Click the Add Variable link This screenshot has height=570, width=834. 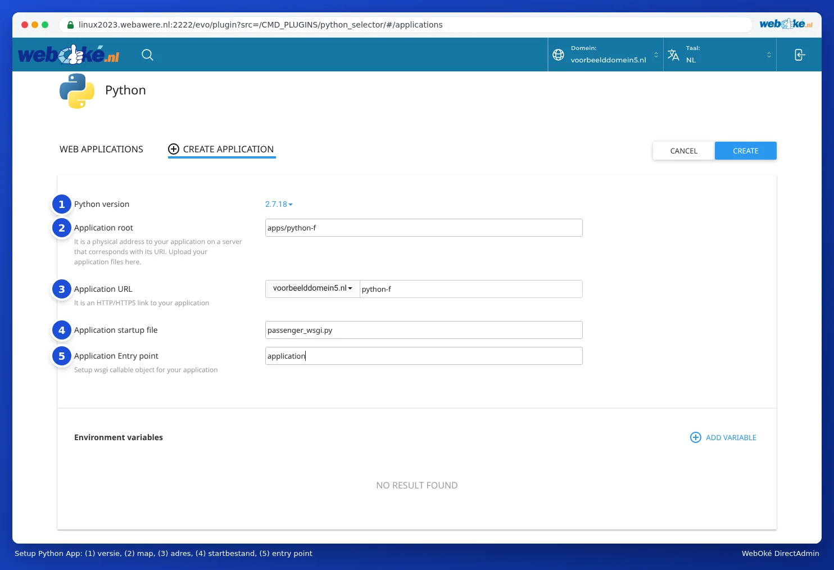pyautogui.click(x=723, y=437)
